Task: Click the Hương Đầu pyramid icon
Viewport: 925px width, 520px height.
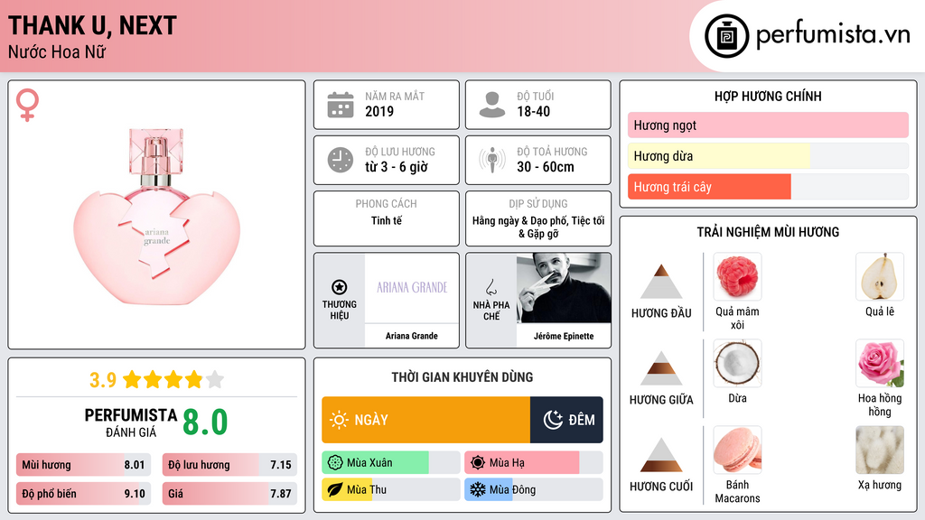Action: pyautogui.click(x=661, y=283)
